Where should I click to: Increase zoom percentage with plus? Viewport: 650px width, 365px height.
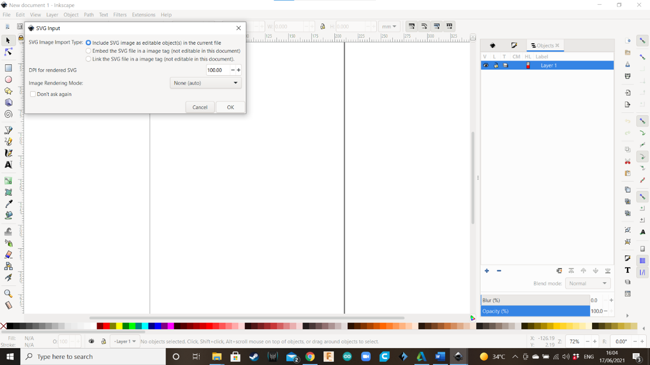pos(595,341)
